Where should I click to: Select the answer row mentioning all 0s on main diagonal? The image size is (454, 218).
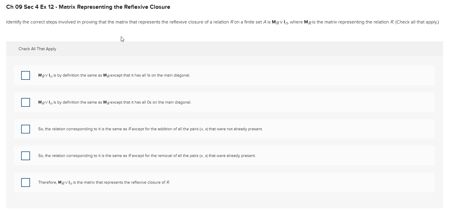(x=114, y=102)
